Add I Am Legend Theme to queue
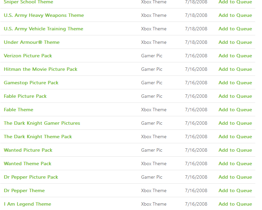This screenshot has width=262, height=210. (x=235, y=204)
